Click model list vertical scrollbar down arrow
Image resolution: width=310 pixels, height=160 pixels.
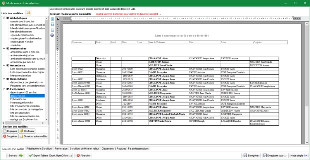[x=46, y=119]
